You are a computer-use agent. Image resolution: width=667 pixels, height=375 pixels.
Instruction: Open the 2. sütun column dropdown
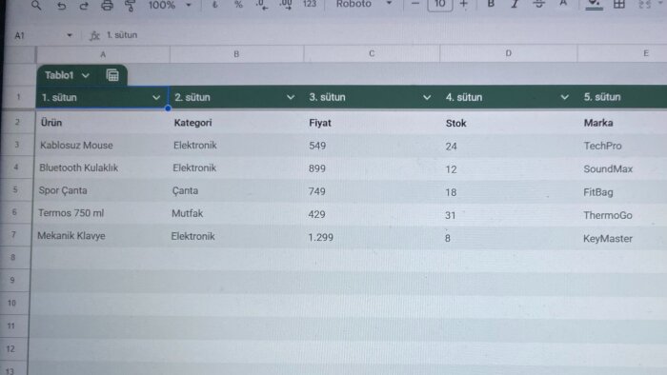point(291,97)
